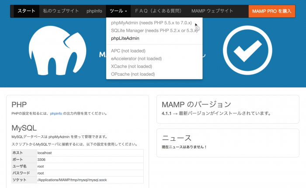Select phpMyAdmin (needs PHP 5.5.x to 7.0.x)
The image size is (306, 188).
point(151,23)
